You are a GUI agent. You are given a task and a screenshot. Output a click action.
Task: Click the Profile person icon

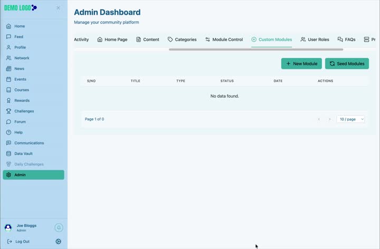(8, 47)
